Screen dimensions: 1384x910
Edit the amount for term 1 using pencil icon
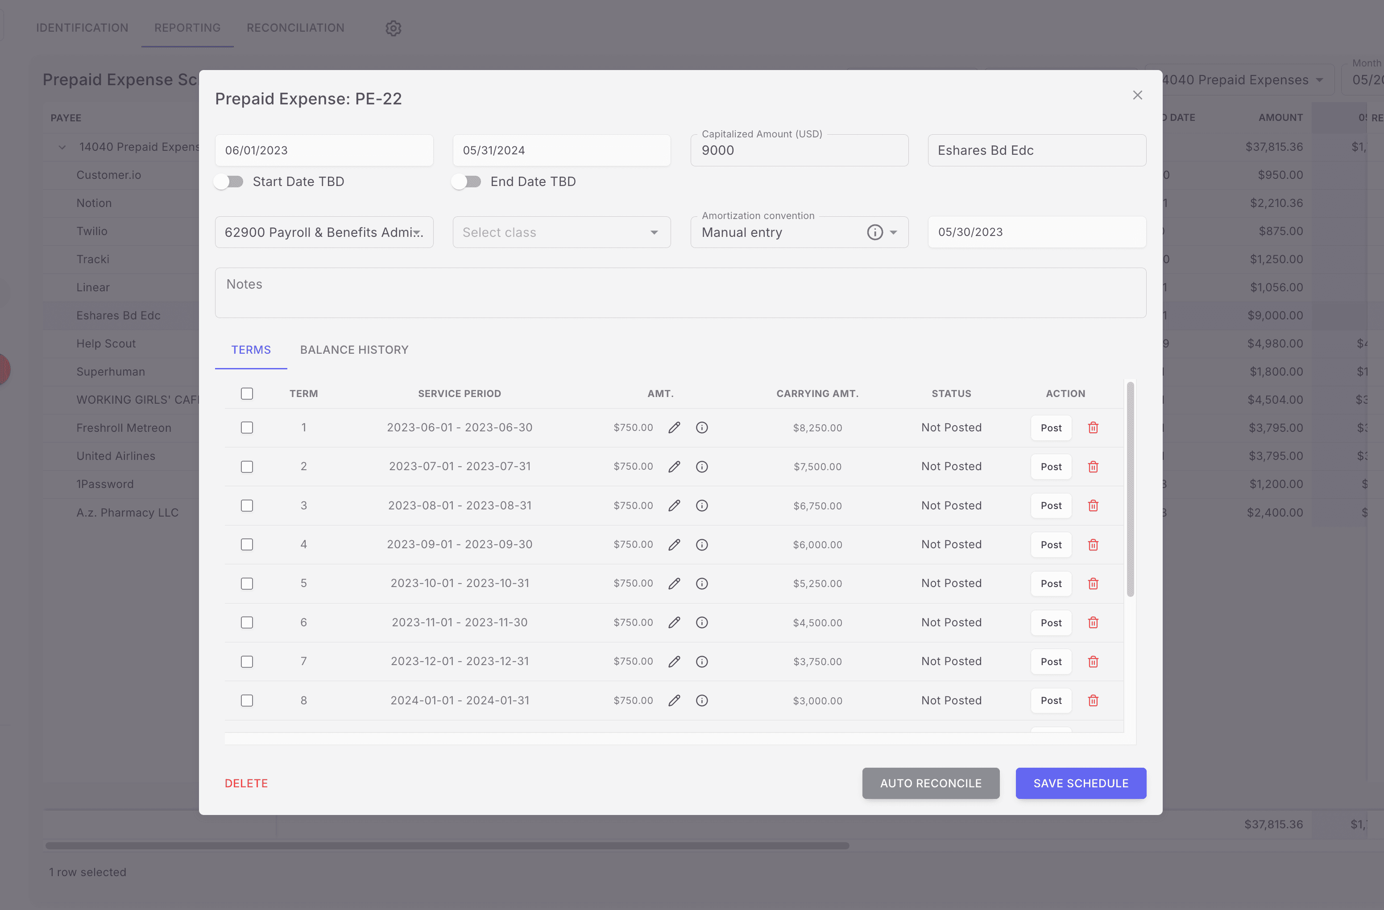tap(674, 427)
